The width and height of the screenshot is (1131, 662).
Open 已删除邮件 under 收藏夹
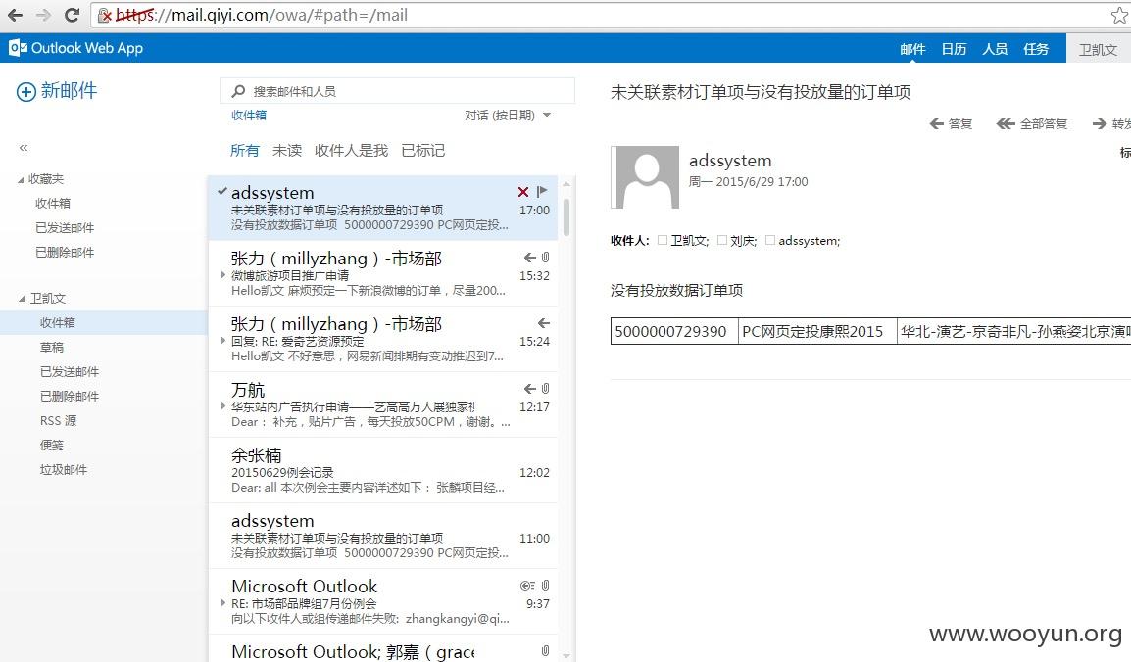pyautogui.click(x=65, y=252)
